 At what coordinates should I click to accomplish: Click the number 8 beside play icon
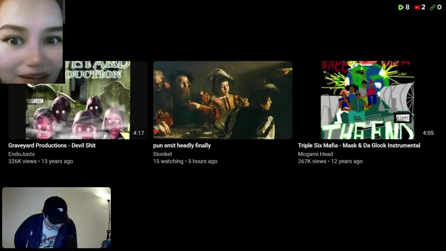[x=407, y=7]
